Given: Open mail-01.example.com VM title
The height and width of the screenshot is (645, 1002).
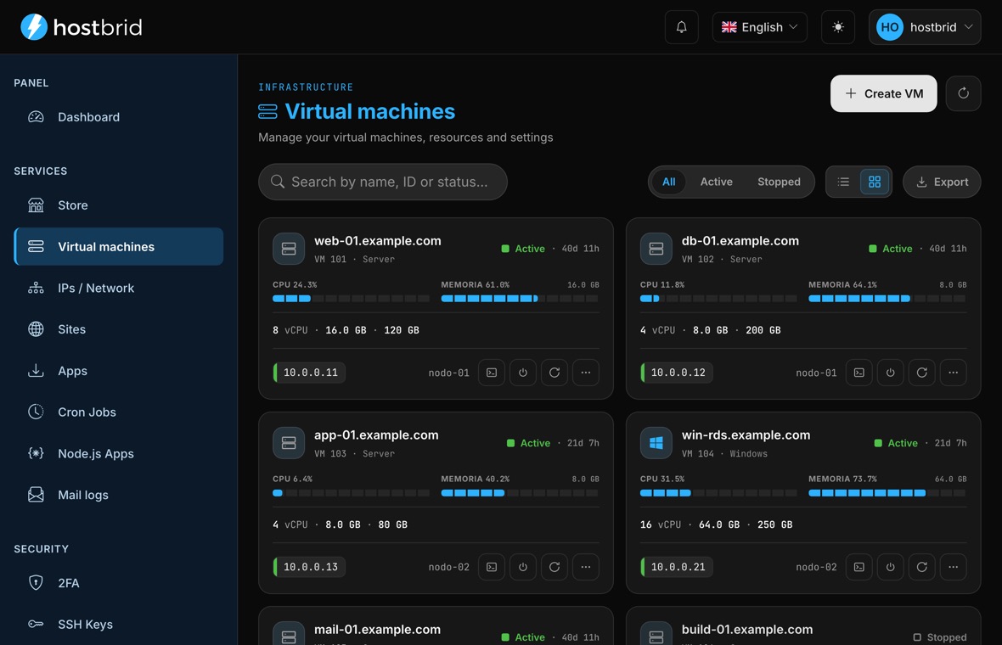Looking at the screenshot, I should pos(377,630).
